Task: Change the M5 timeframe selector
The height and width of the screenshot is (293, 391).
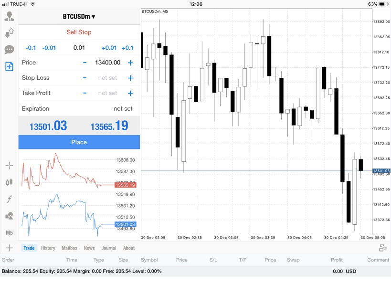Action: pos(9,233)
